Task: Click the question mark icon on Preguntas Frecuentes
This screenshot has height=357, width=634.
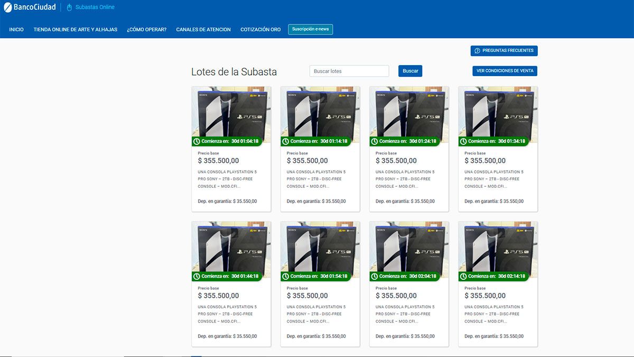Action: click(x=479, y=50)
